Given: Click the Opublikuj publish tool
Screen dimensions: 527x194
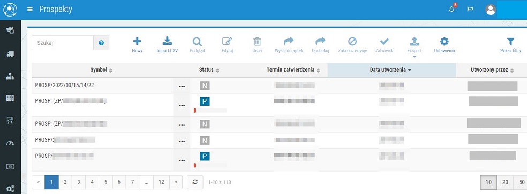Looking at the screenshot, I should point(320,45).
